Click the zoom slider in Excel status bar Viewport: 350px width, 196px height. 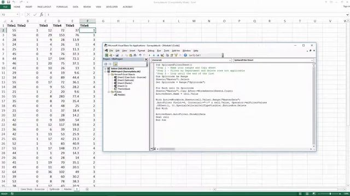pyautogui.click(x=330, y=194)
